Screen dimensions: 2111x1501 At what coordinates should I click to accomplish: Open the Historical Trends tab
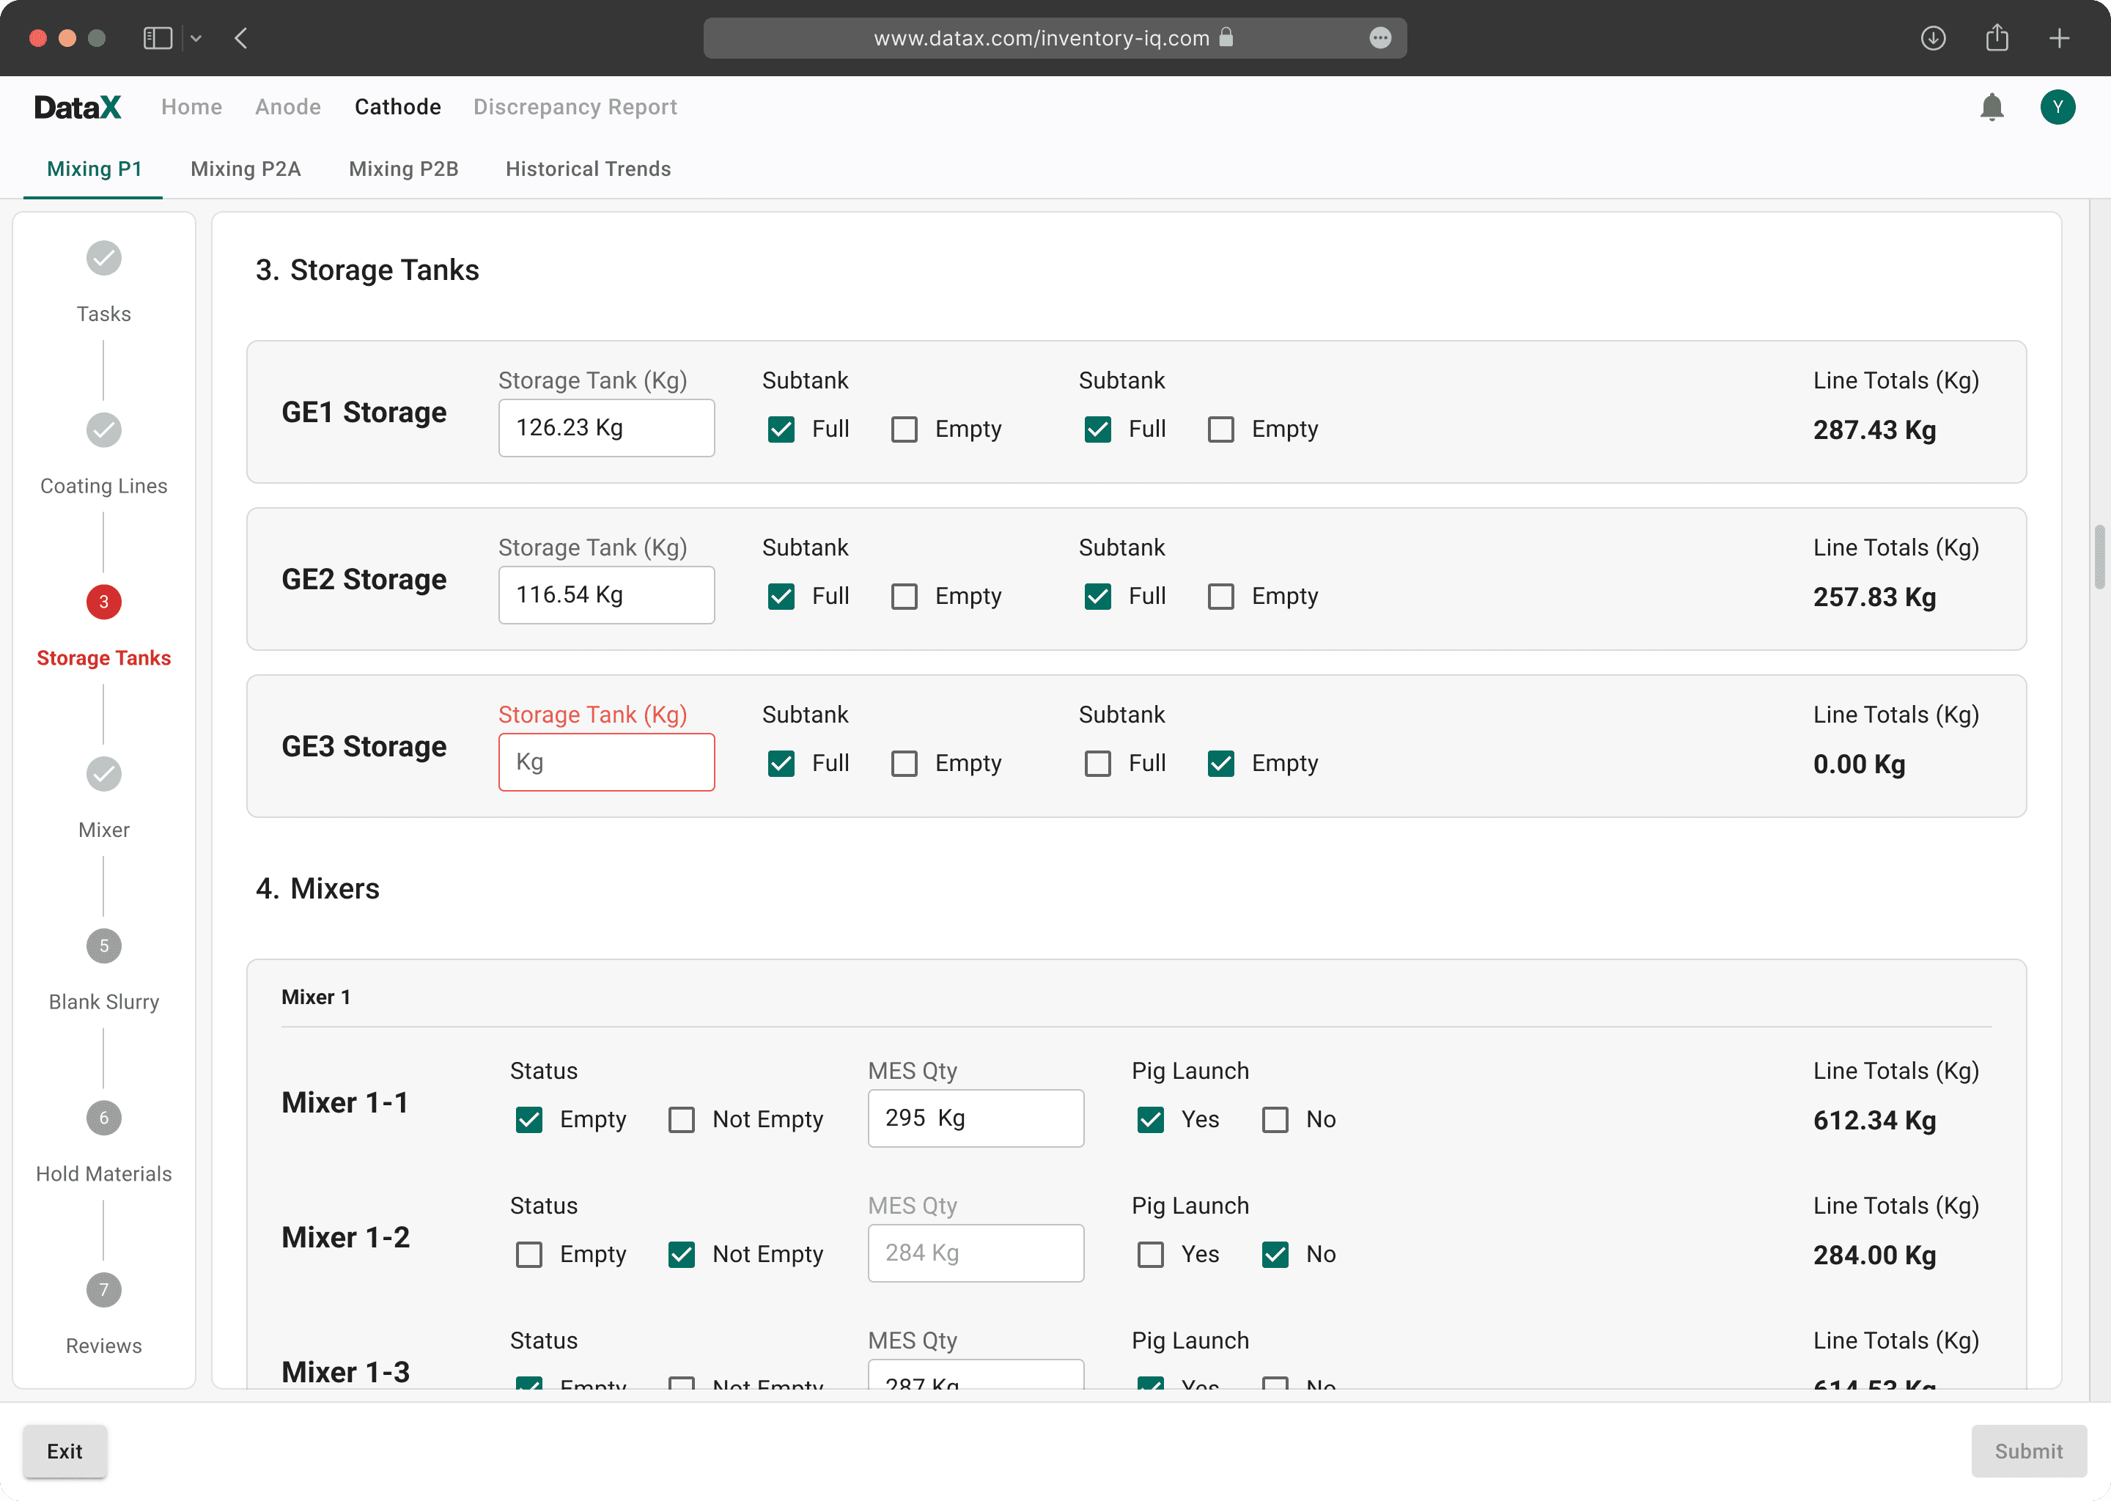[x=588, y=169]
